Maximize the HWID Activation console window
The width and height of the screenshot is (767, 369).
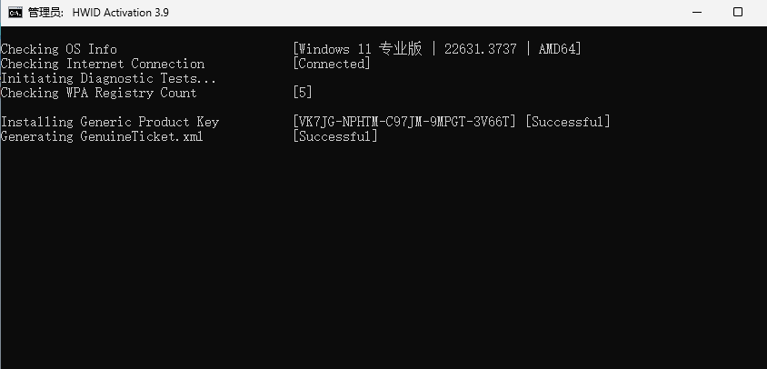737,13
